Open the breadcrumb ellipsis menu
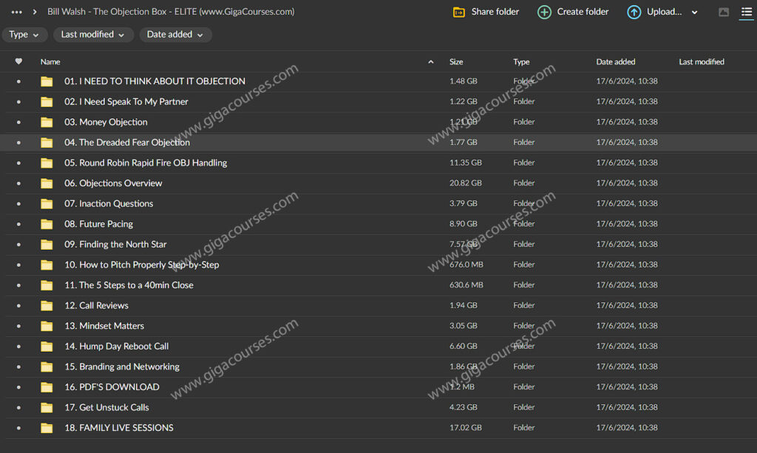The height and width of the screenshot is (453, 757). click(x=16, y=12)
